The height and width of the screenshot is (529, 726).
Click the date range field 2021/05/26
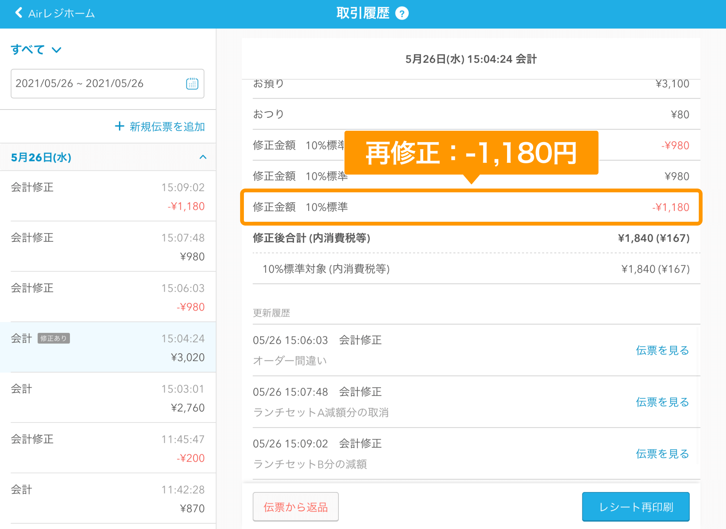coord(107,84)
